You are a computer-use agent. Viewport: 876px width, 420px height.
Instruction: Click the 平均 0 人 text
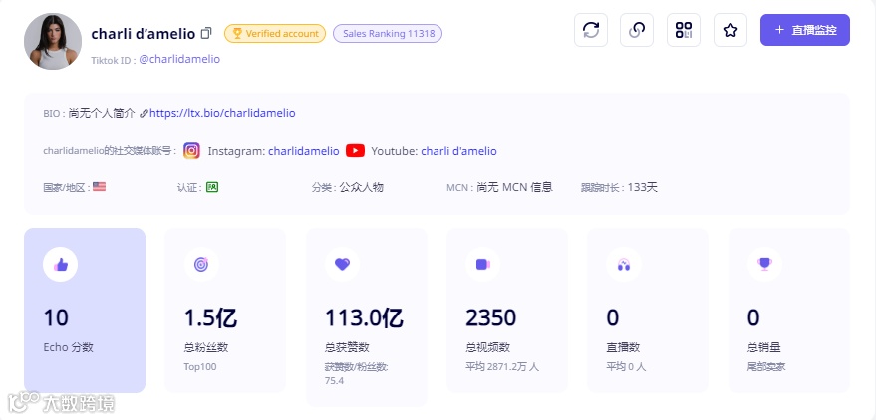tap(626, 367)
